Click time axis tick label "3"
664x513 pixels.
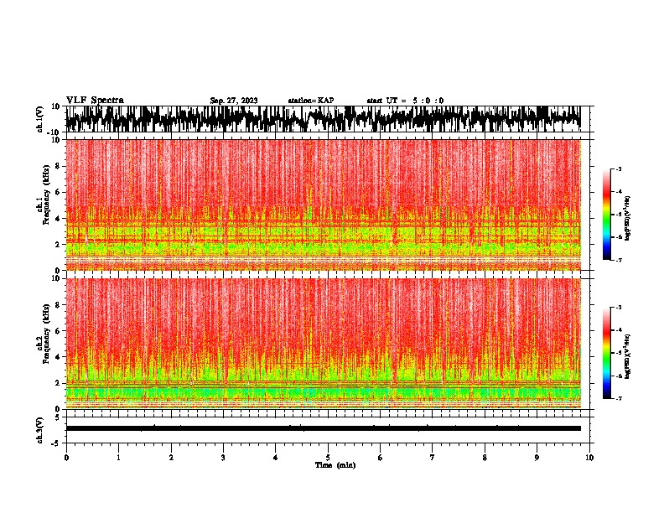point(223,458)
